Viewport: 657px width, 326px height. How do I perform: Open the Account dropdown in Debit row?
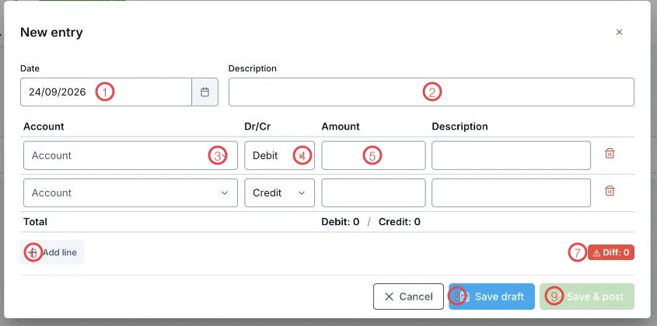pos(131,155)
